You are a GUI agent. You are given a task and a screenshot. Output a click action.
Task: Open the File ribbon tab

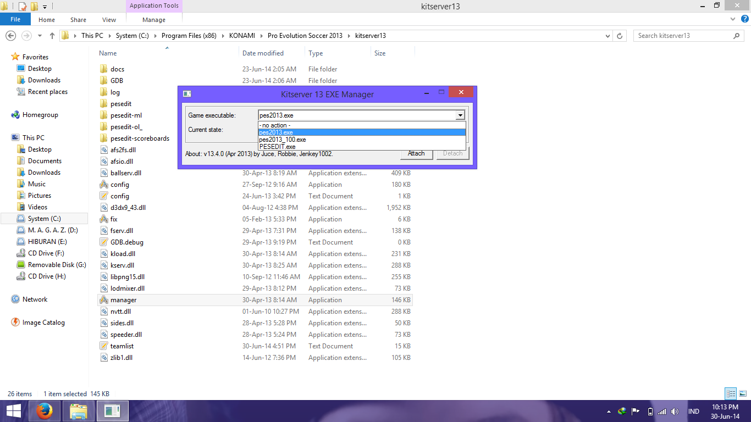[15, 19]
